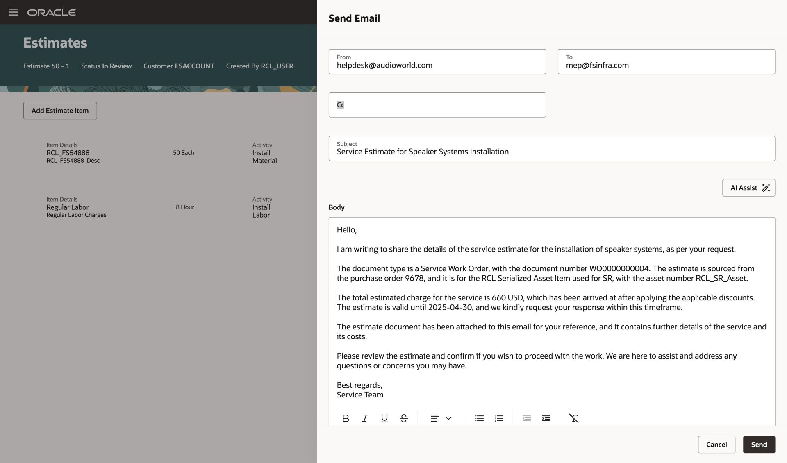Insert a bulleted list

click(480, 418)
